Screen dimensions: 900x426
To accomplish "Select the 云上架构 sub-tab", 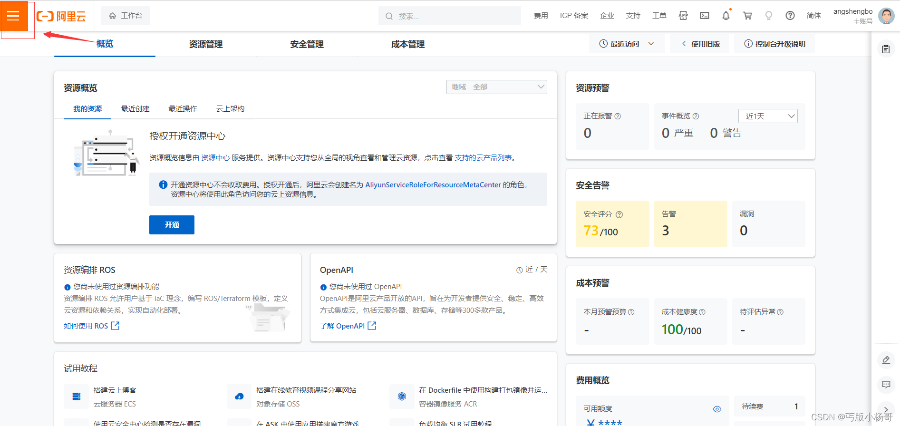I will [x=230, y=109].
